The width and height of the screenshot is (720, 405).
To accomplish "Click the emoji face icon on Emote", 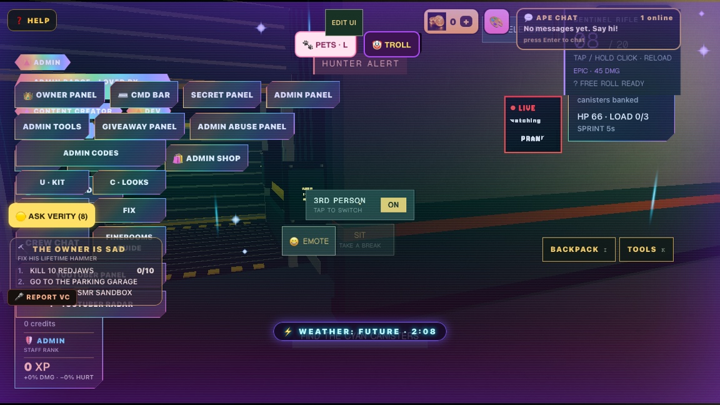I will (294, 241).
